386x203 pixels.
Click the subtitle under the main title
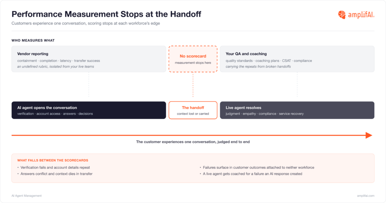click(x=86, y=23)
